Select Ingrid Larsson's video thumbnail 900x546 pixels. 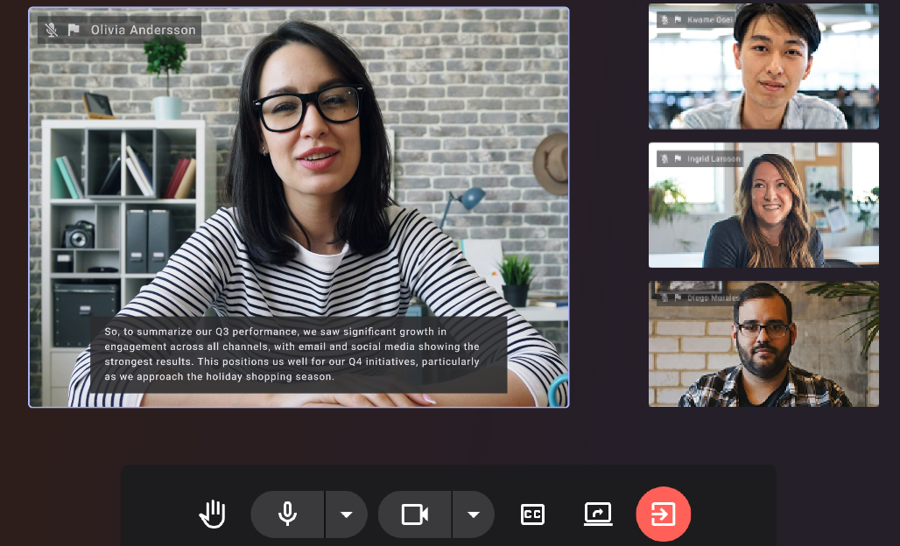(x=763, y=205)
